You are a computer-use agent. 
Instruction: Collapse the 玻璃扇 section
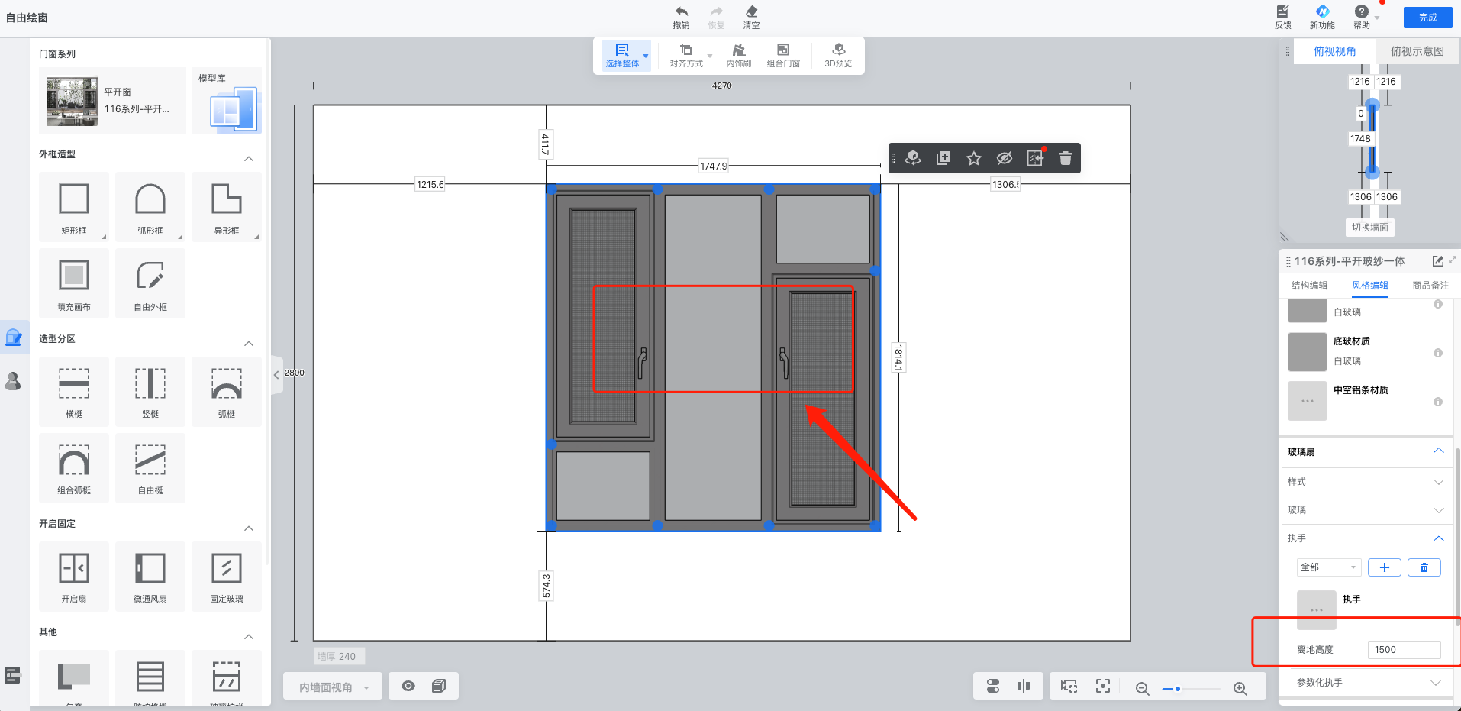(x=1439, y=451)
